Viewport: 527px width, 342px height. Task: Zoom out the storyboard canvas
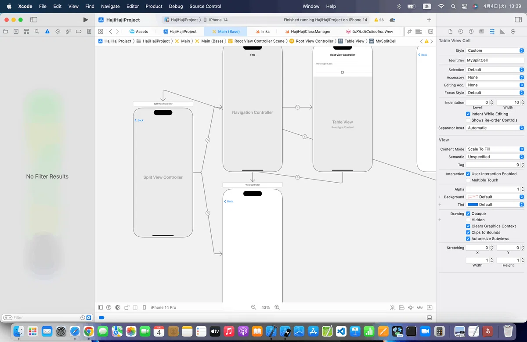[x=253, y=307]
